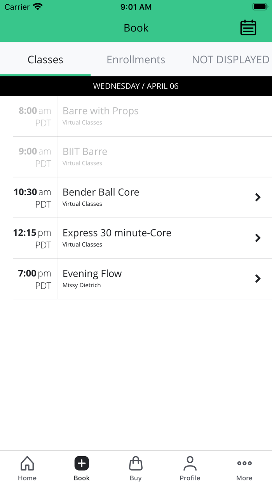The image size is (272, 483).
Task: Tap the Book screen title
Action: pos(136,28)
